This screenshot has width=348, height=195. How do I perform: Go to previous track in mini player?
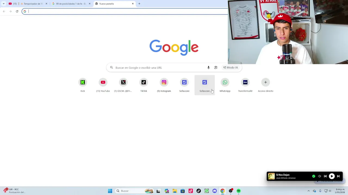point(325,176)
